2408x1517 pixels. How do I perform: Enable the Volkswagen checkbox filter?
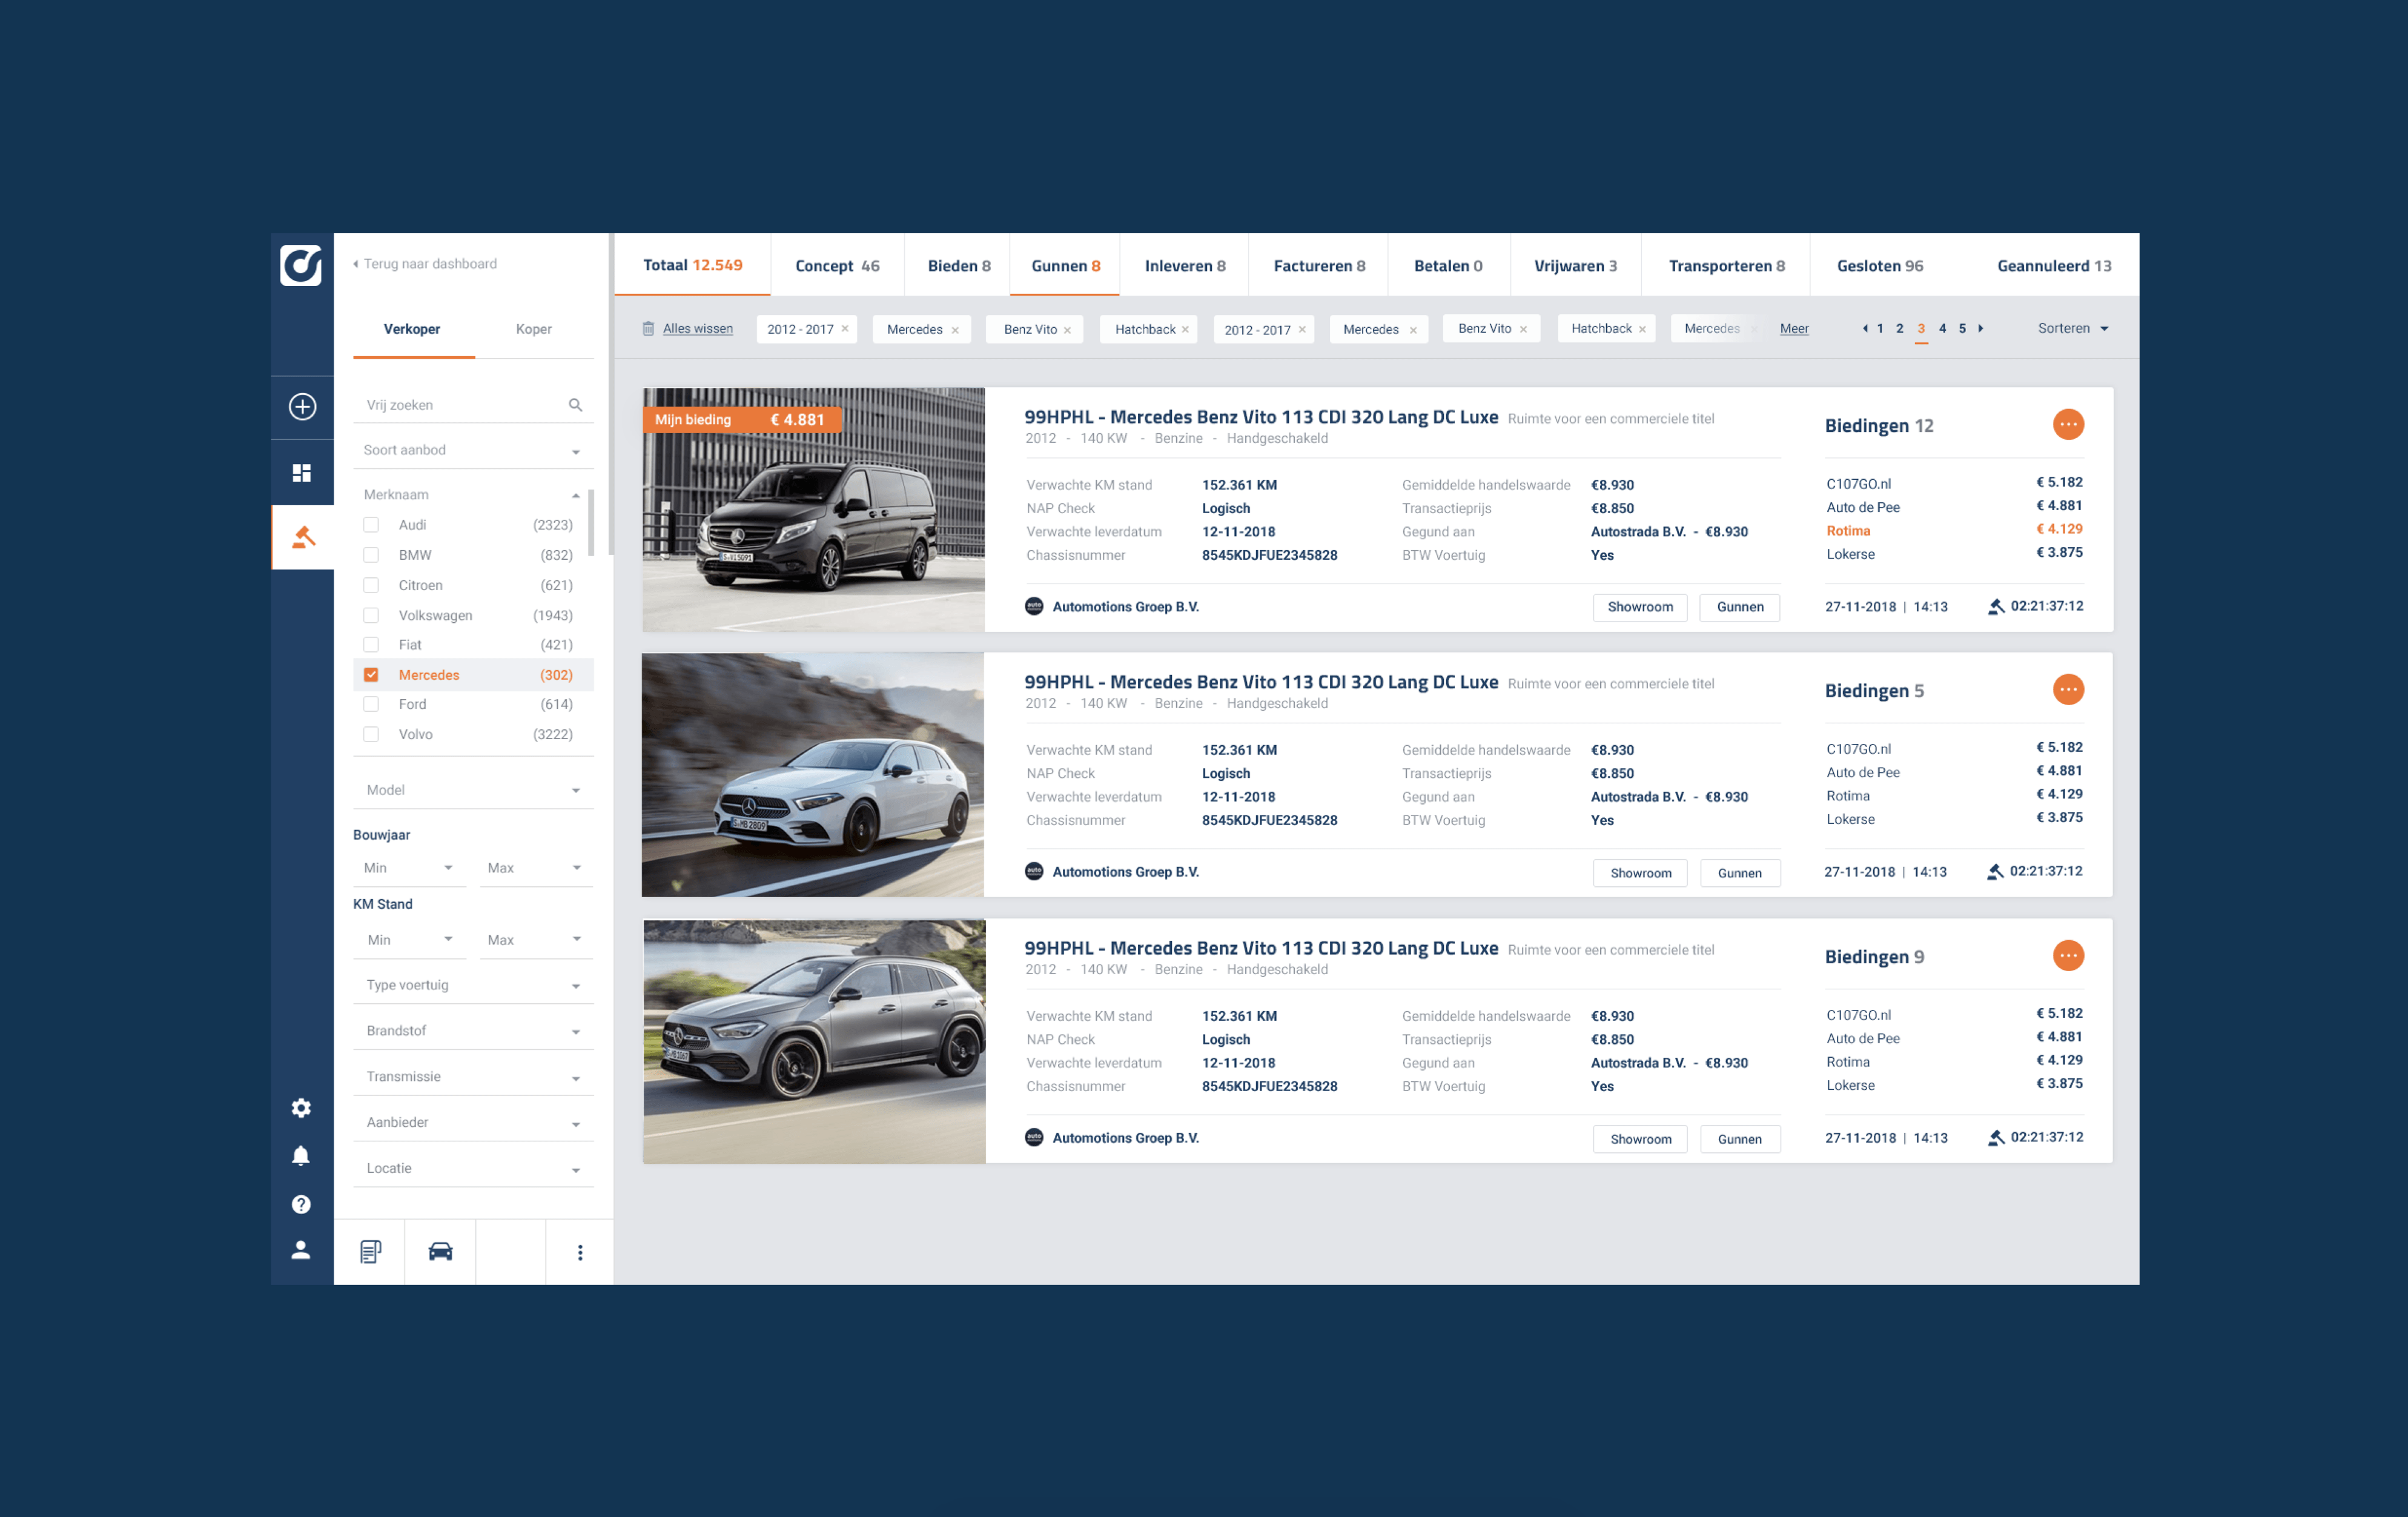(x=371, y=615)
